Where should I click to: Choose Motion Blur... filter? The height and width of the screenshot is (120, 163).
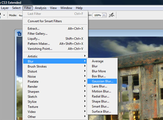coord(102,91)
